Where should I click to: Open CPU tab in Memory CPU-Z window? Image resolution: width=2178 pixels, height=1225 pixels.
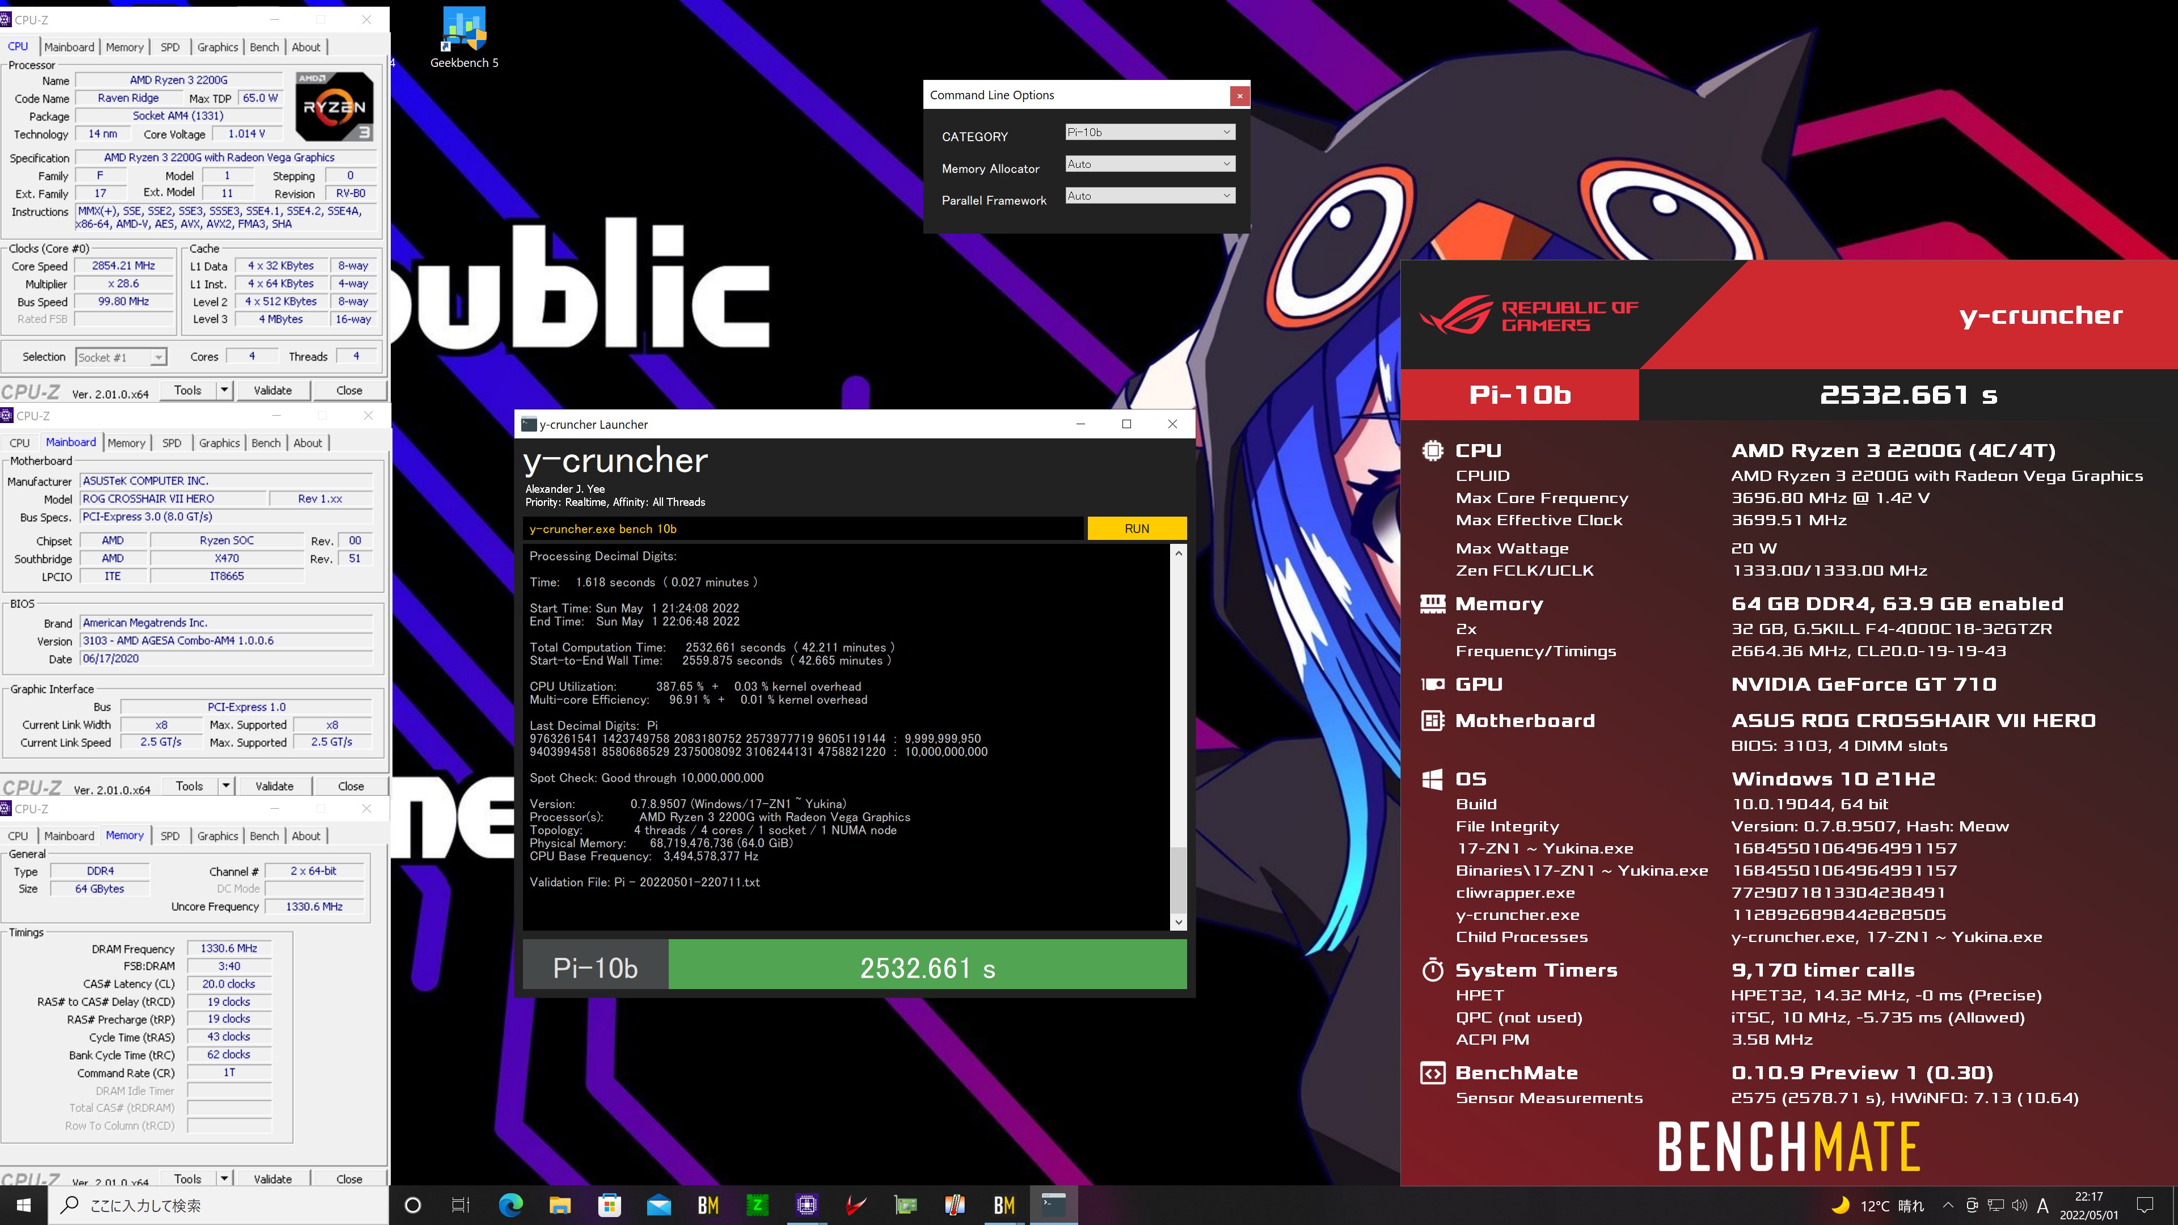click(18, 836)
